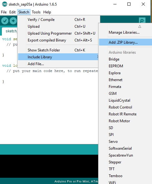Choose Add .ZIP Library...
152x184 pixels.
[126, 42]
